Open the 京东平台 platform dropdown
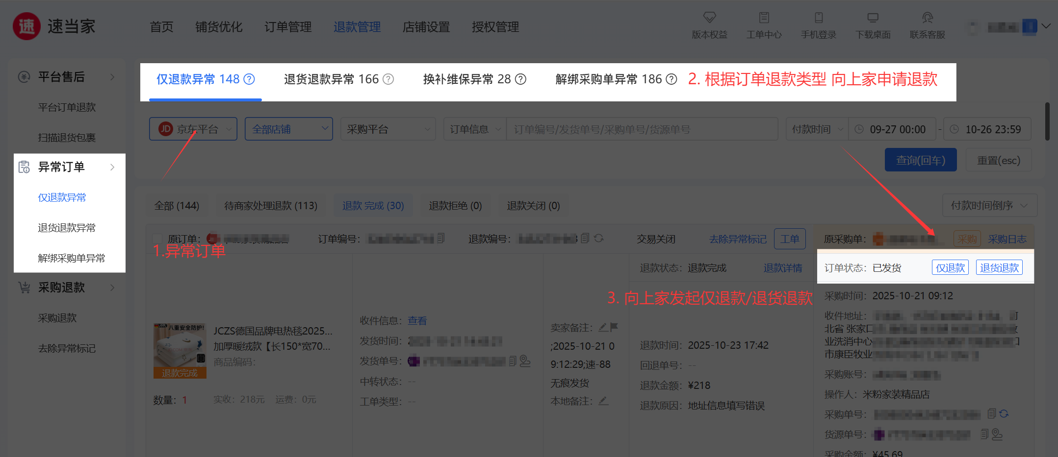The image size is (1058, 457). [193, 129]
